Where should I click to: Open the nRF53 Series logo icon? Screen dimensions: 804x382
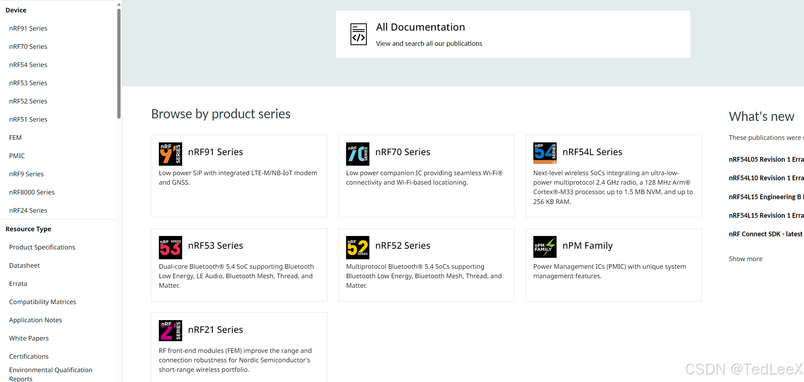[x=170, y=248]
